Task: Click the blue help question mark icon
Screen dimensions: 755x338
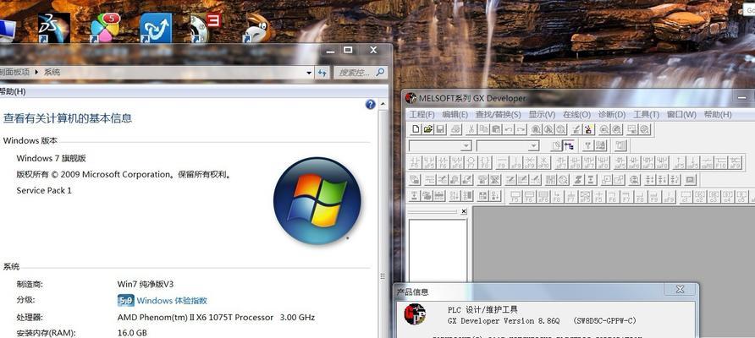Action: click(370, 104)
